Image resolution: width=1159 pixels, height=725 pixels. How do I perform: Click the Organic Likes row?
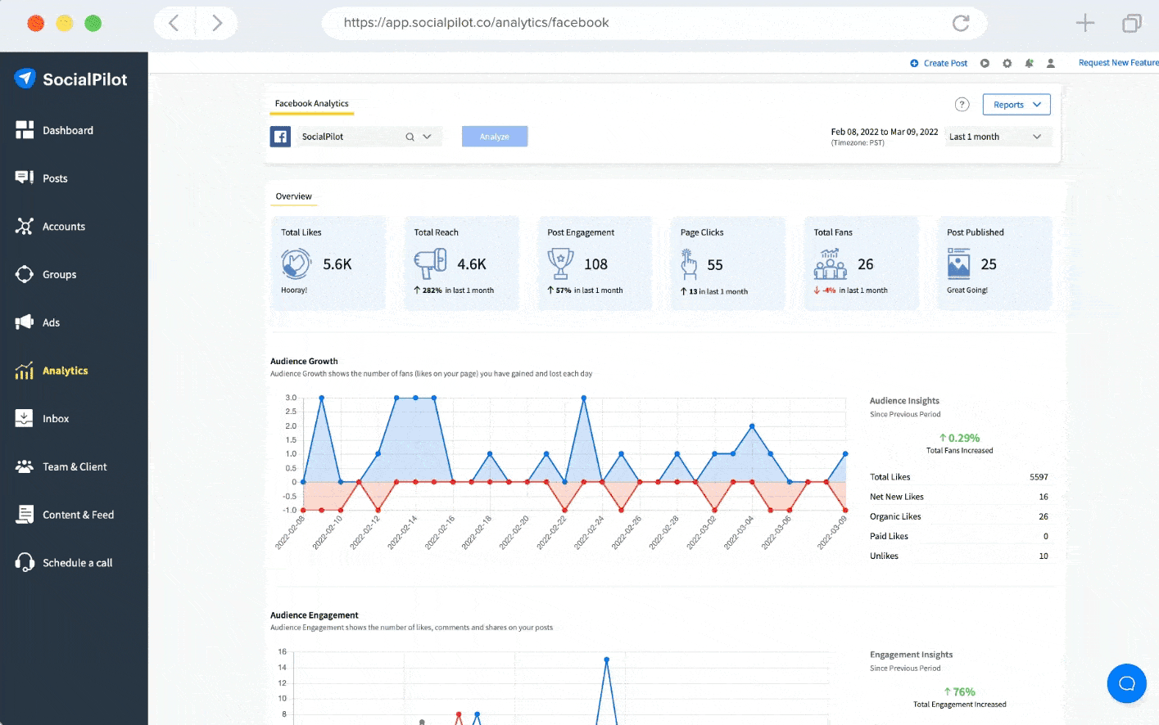pyautogui.click(x=959, y=516)
